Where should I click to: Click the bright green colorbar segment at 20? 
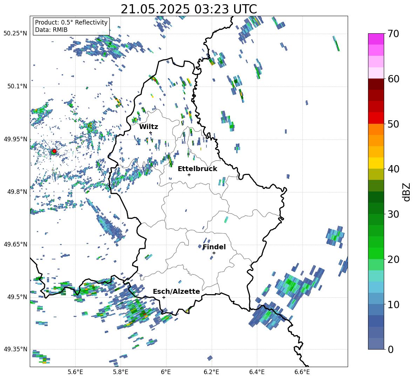pyautogui.click(x=376, y=253)
